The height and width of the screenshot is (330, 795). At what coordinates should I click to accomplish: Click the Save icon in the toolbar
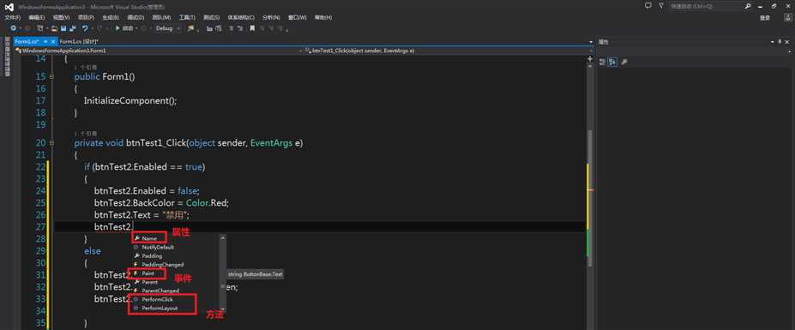[x=63, y=28]
